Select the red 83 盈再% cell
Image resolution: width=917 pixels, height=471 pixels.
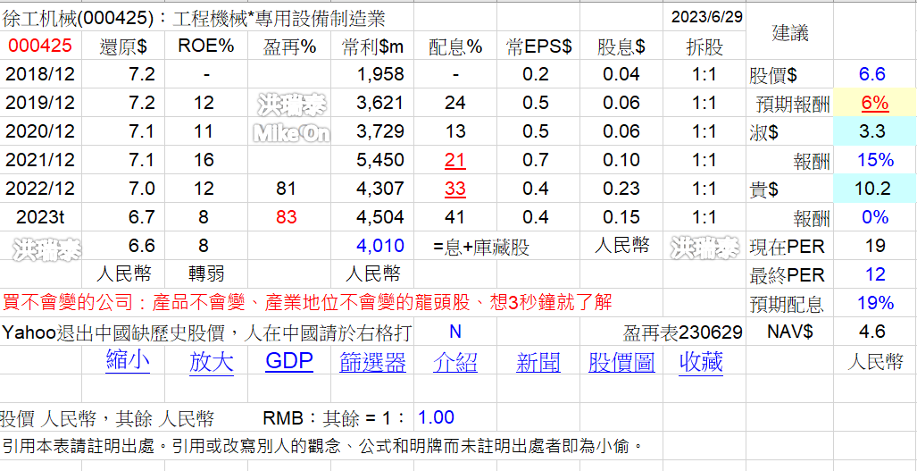click(x=286, y=217)
